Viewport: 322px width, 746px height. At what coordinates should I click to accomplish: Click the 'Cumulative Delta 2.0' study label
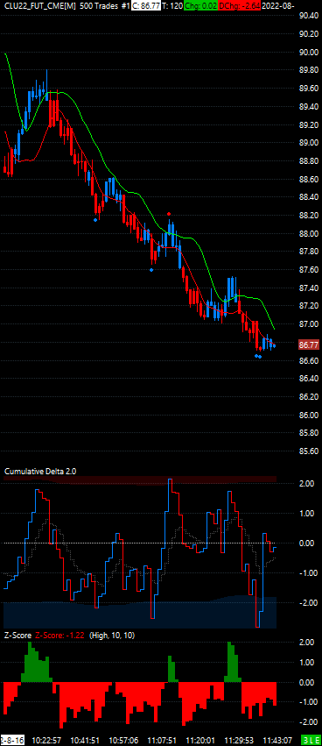point(40,471)
